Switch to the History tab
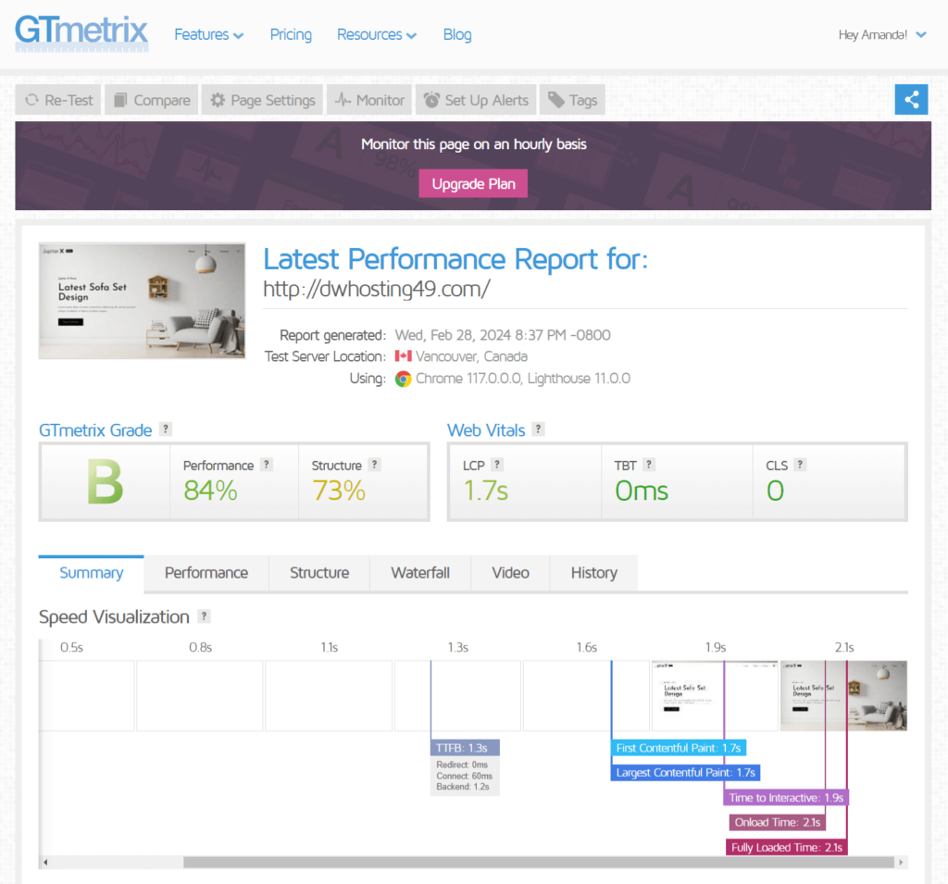The image size is (948, 884). [x=593, y=573]
